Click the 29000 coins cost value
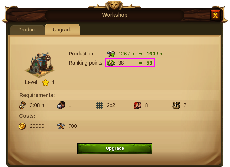Viewport: 230px width, 167px height. 37,126
